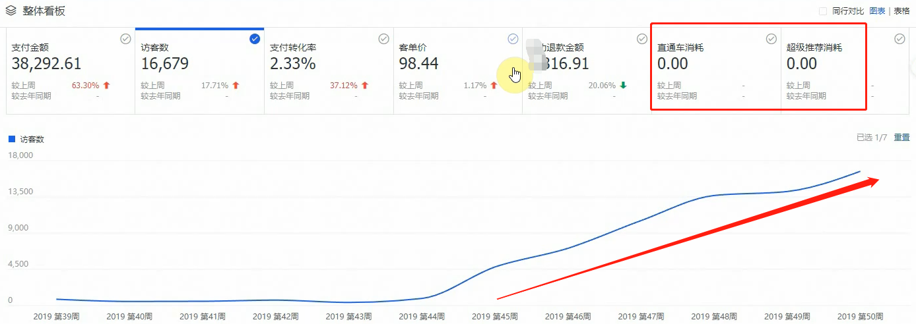Select the 退款金额 card check circle
916x324 pixels.
pos(641,39)
